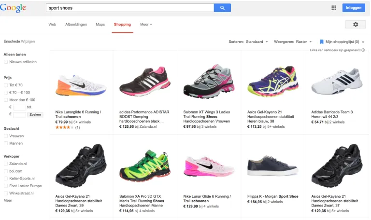Click price € 125,95 bij Zalando.nl

[x=138, y=127]
